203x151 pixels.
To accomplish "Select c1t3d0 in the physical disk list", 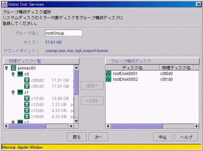I will (37, 111).
